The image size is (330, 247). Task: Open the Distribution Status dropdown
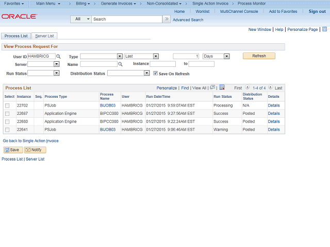click(x=146, y=73)
